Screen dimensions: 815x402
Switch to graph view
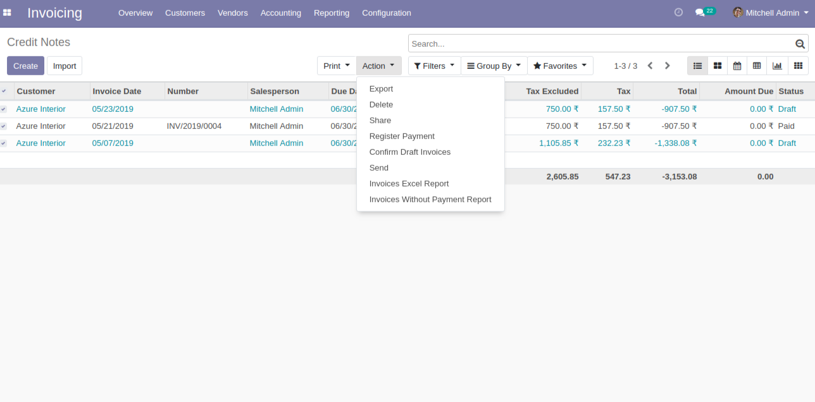point(777,66)
